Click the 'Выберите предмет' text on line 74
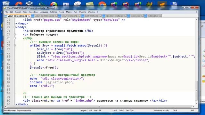The image size is (205, 115). click(44, 34)
